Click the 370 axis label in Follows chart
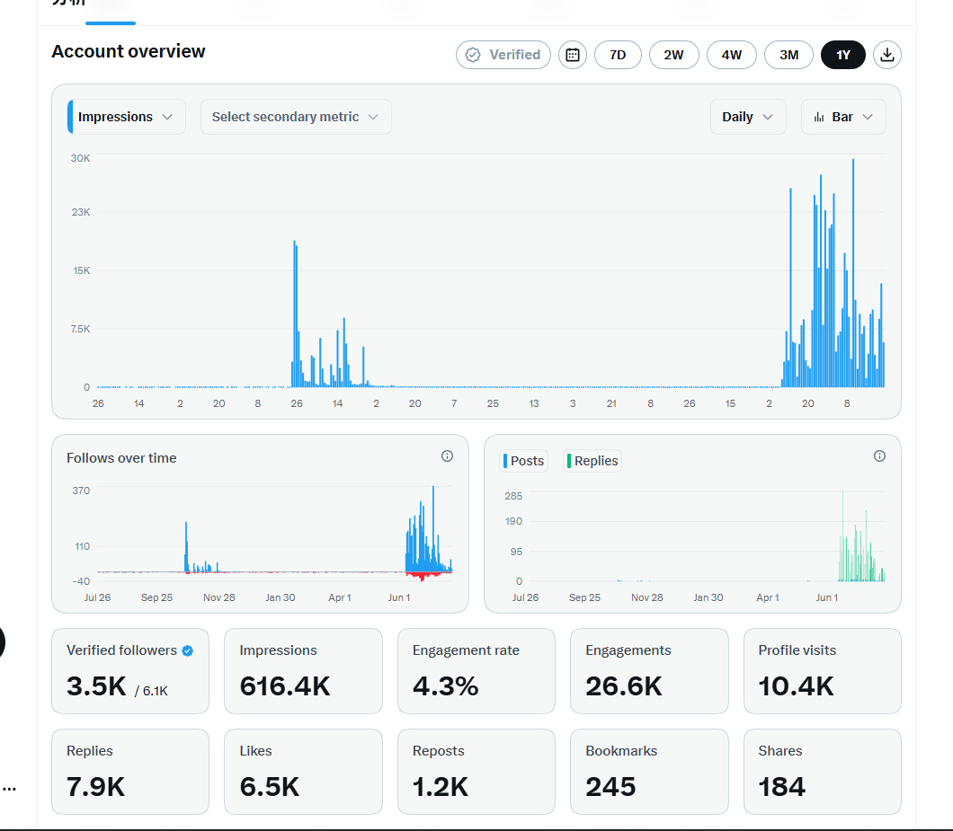 pos(81,491)
